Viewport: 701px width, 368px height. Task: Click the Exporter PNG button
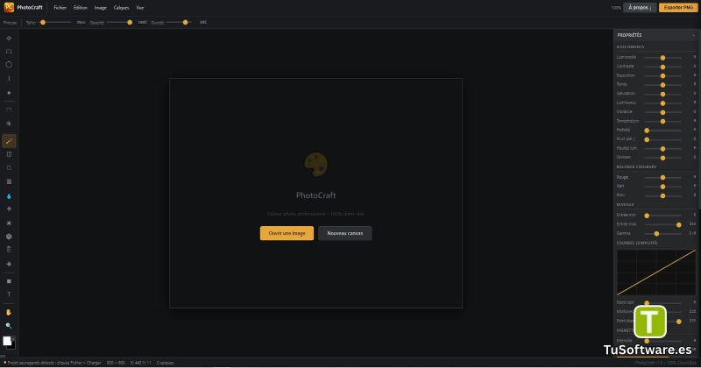coord(678,8)
